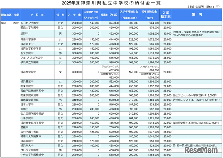Select the school name 青山学院横浜英和中
Viewport: 223px width, 158px height.
pyautogui.click(x=32, y=91)
